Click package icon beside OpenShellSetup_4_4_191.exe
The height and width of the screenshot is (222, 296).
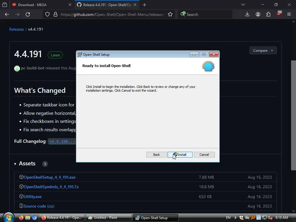coord(21,177)
